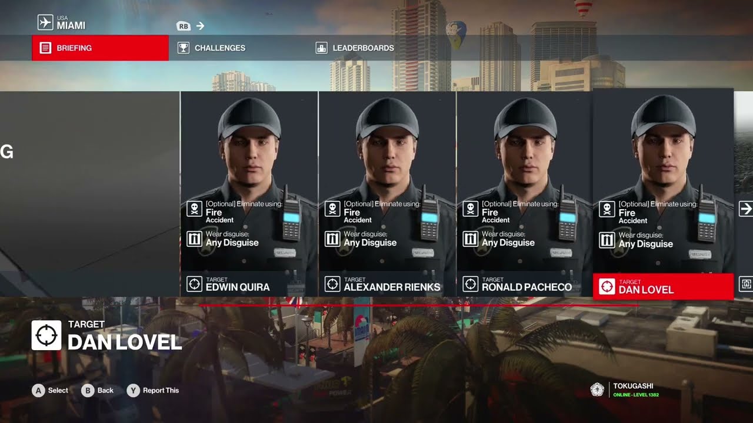
Task: Select the Ronald Pacheco target card
Action: (x=525, y=194)
